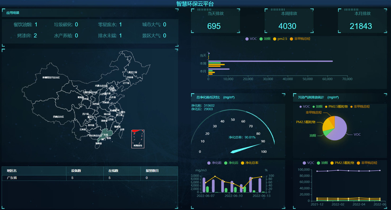Screen dimensions: 391x210
Task: Click the 报警数目 table column header
Action: [x=152, y=171]
